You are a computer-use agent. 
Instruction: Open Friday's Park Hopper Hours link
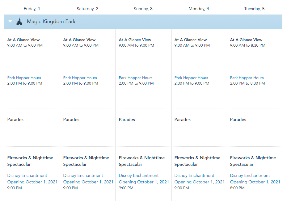(24, 78)
